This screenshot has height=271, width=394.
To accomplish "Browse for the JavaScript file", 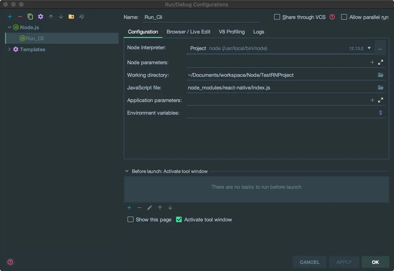I will point(381,88).
